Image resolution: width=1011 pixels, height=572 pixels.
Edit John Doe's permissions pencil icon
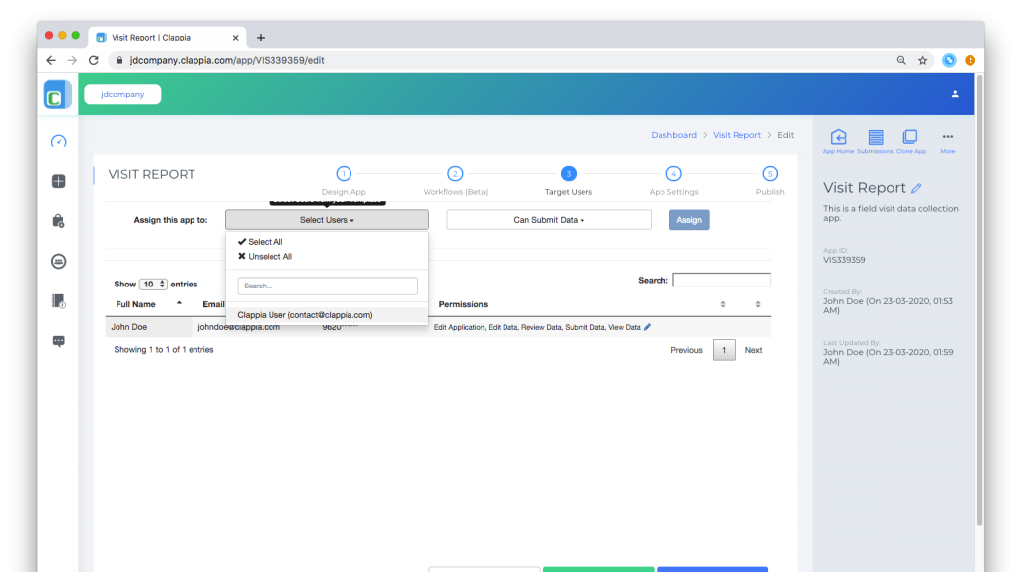point(648,327)
